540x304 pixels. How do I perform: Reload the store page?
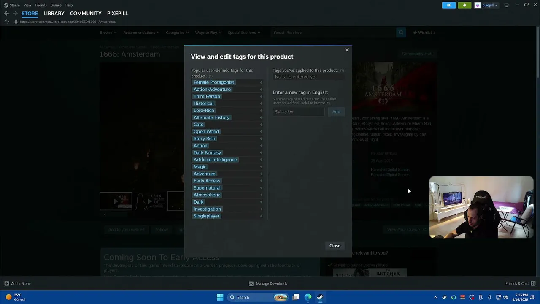[x=6, y=22]
